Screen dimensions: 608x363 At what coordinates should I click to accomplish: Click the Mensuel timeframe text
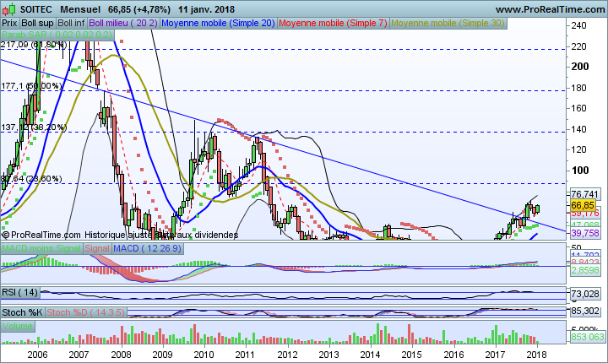[x=81, y=9]
